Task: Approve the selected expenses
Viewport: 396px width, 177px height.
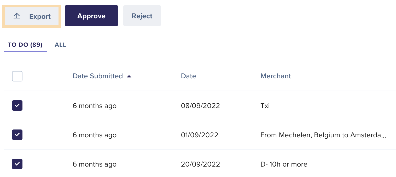Action: 91,16
